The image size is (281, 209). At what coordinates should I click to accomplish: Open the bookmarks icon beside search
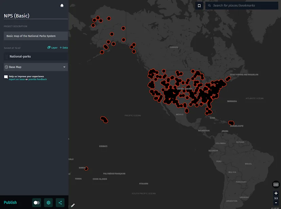click(199, 6)
